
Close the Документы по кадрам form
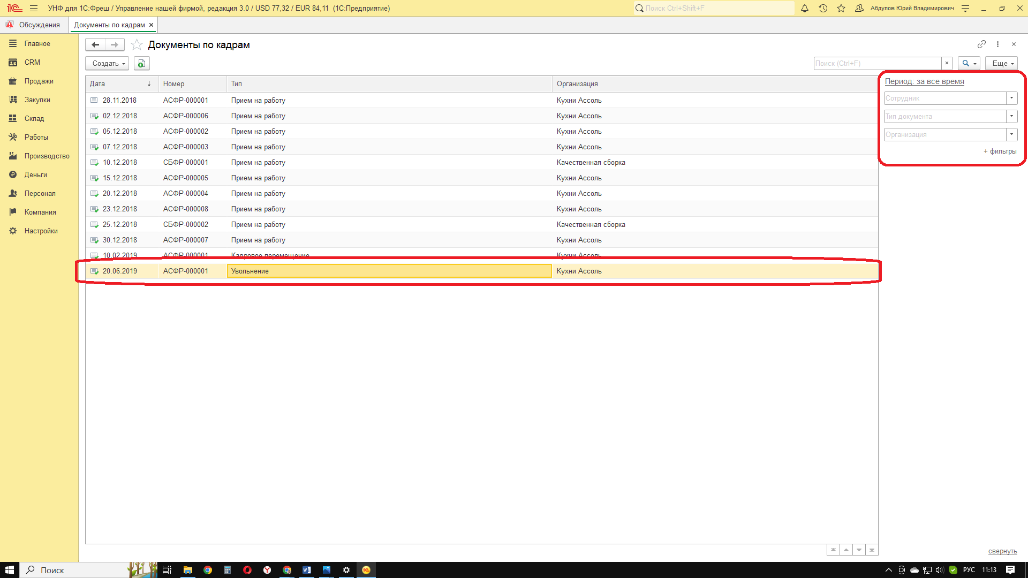(x=1014, y=44)
